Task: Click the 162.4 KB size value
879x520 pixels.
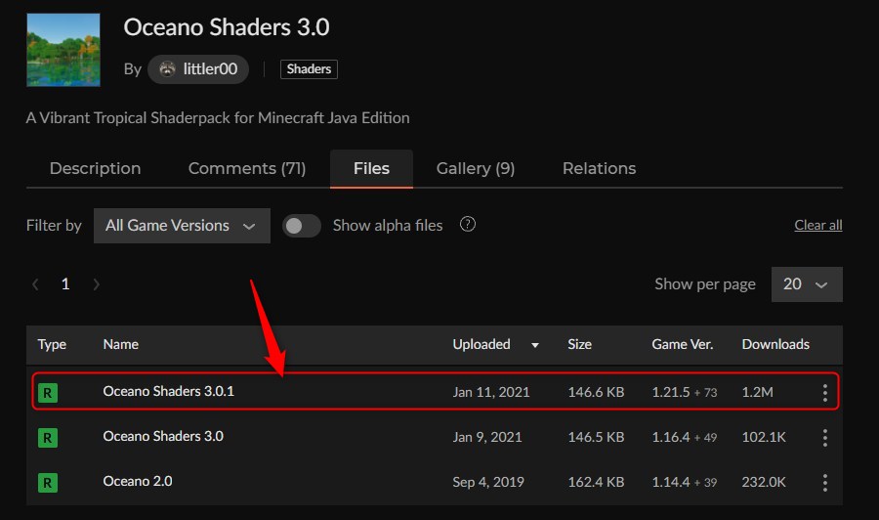Action: [596, 482]
